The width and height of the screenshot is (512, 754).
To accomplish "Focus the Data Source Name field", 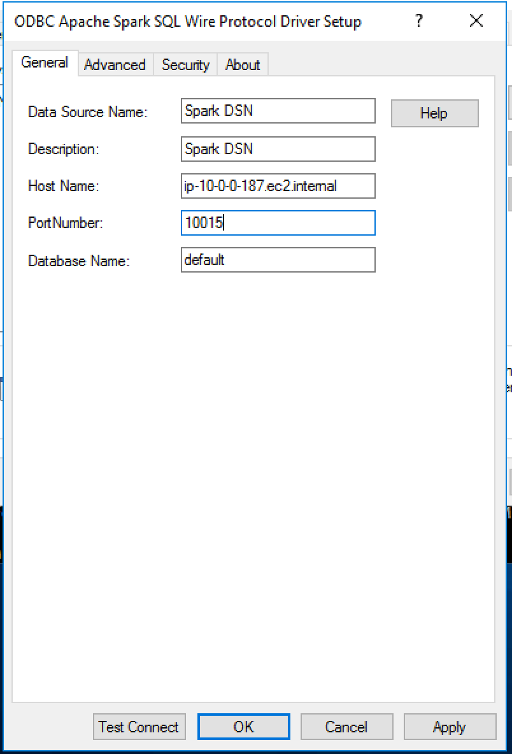I will 278,111.
